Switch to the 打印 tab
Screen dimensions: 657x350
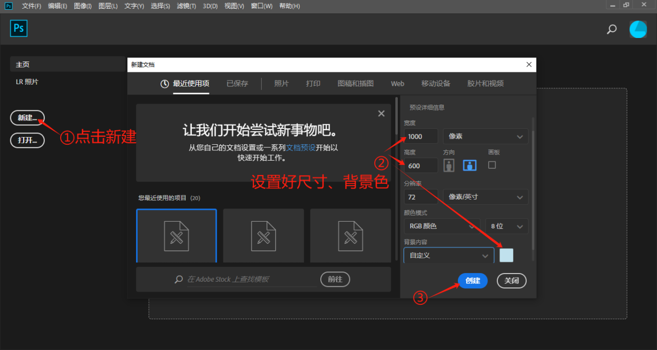coord(313,84)
